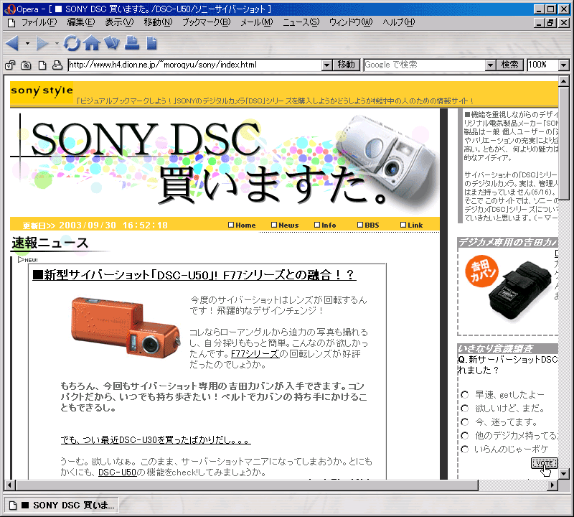Click the SONY DSC 買いますた banner image

(225, 163)
